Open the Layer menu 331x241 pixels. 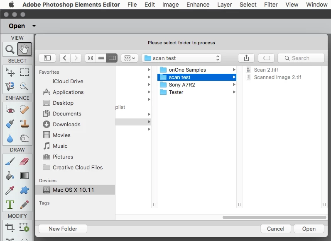pyautogui.click(x=225, y=5)
